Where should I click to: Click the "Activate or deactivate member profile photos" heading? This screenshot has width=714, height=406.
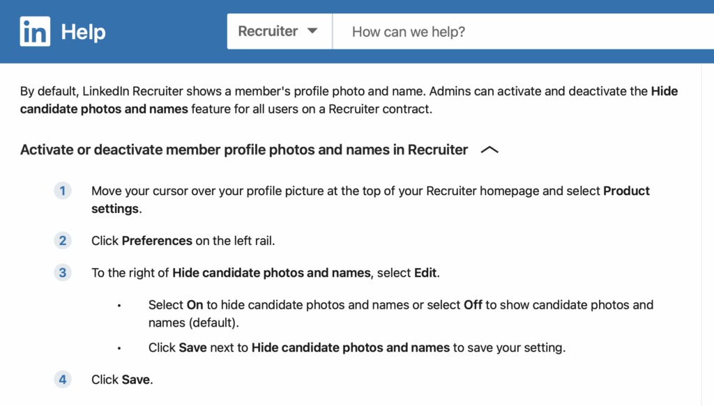point(244,150)
